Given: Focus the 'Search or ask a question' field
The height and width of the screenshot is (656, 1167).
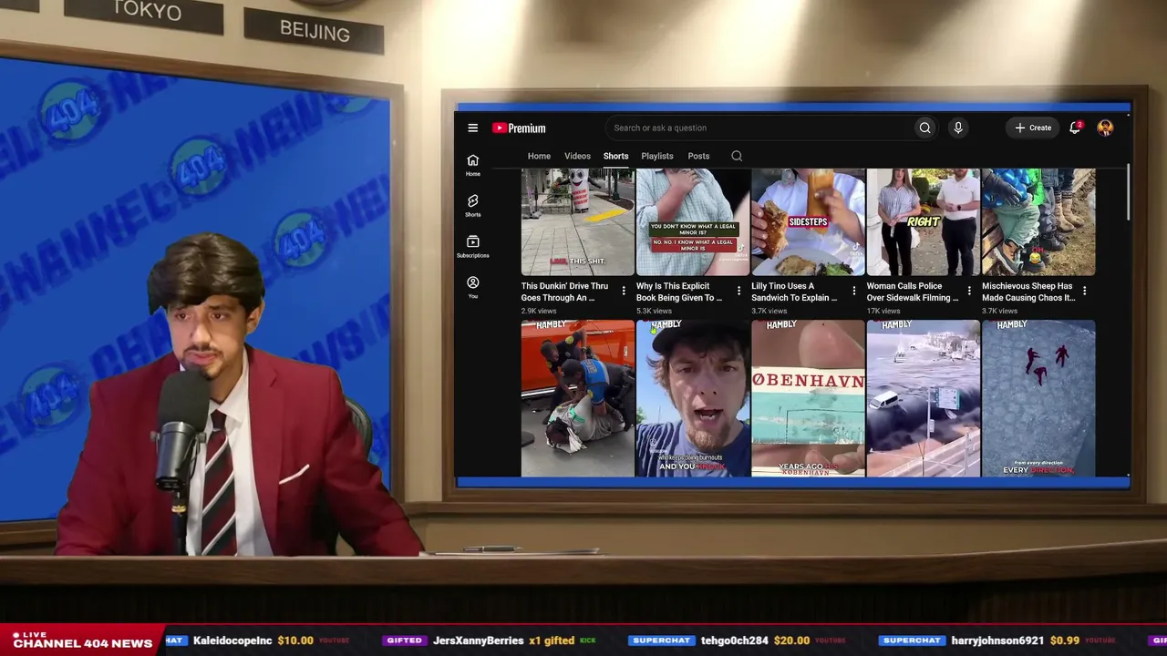Looking at the screenshot, I should tap(759, 128).
